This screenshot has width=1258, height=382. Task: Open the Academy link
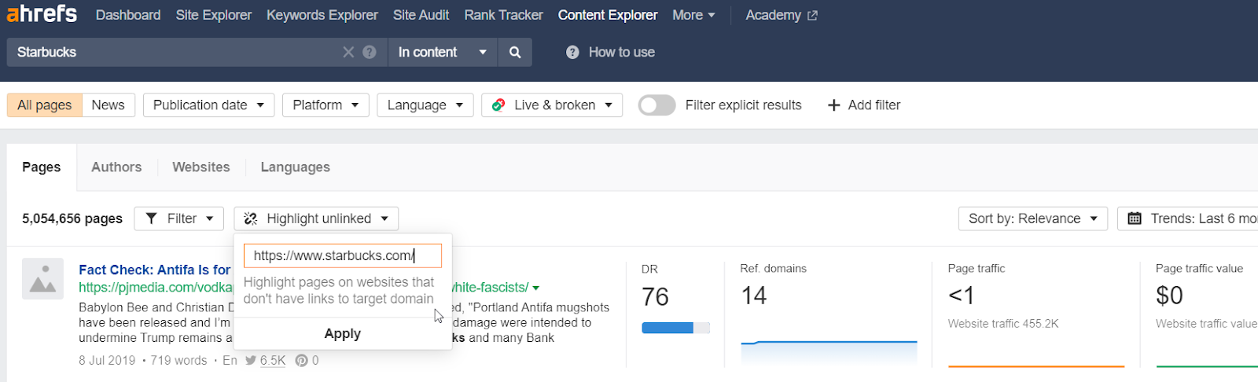(782, 15)
